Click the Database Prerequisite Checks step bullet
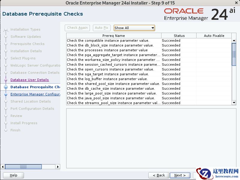The image size is (240, 180). [x=6, y=87]
